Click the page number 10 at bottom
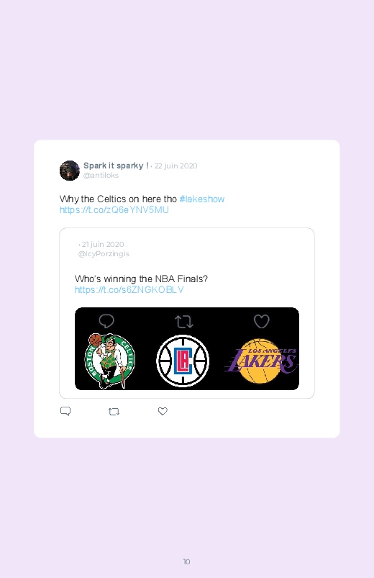Viewport: 374px width, 578px height. 187,561
